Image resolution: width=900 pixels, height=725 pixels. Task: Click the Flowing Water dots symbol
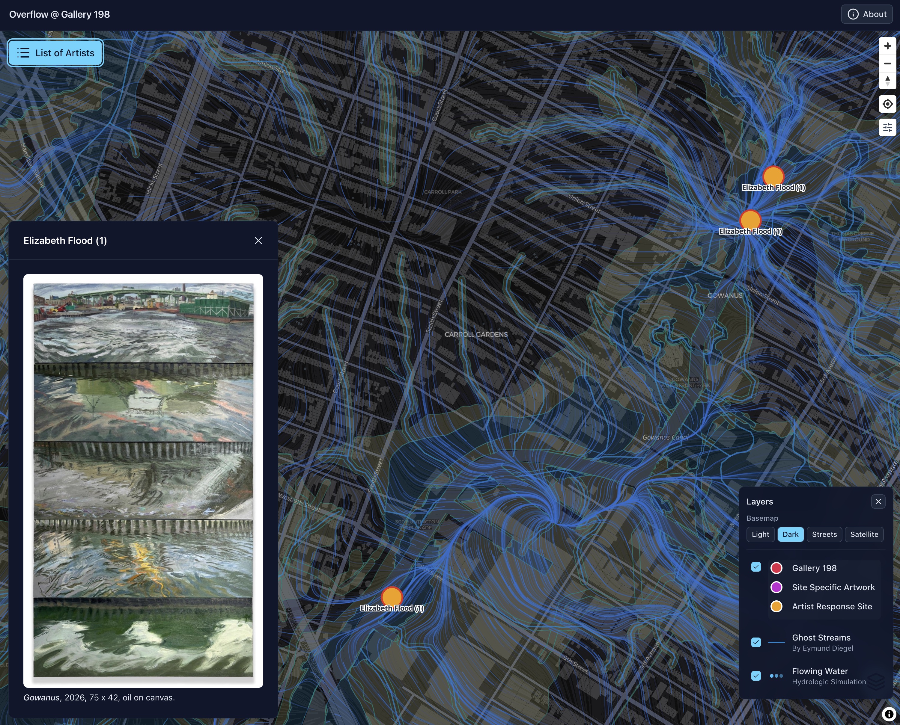click(776, 676)
